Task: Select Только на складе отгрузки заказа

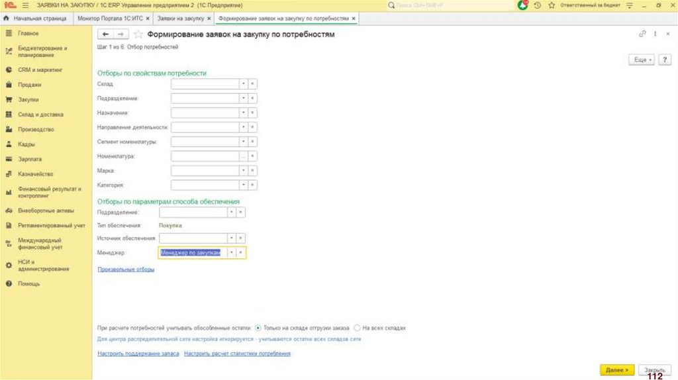Action: (x=258, y=328)
